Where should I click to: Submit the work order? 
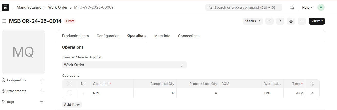[316, 21]
